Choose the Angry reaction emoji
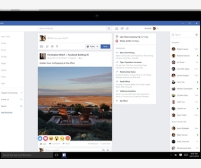Screen dimensions: 201x168 pos(68,138)
